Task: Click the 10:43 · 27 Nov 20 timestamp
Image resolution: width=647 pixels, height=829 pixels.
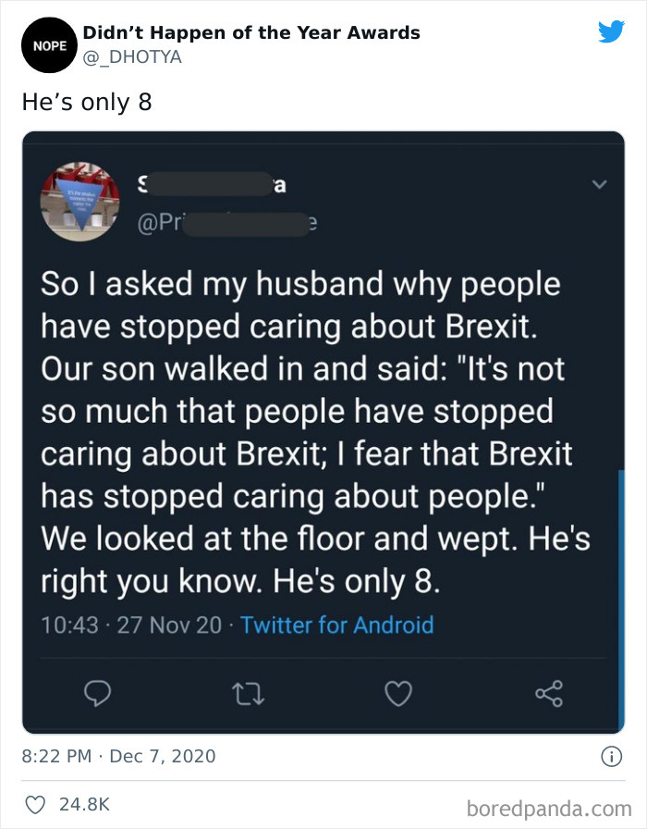Action: [131, 625]
